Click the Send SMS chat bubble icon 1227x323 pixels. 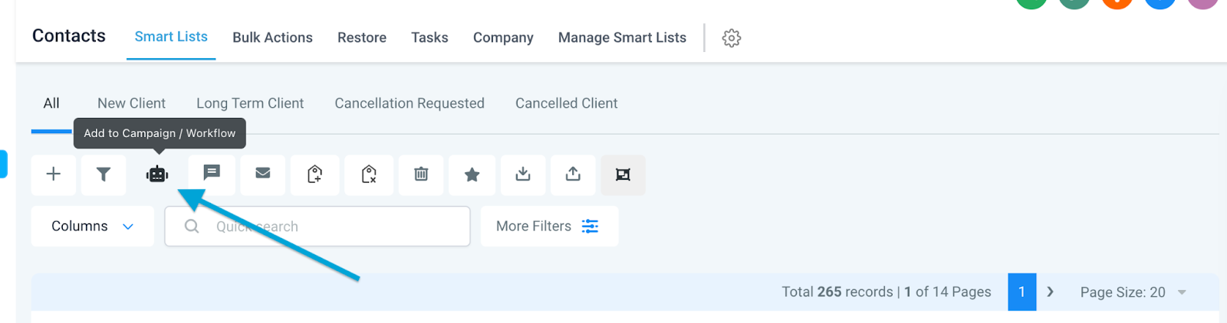click(212, 175)
